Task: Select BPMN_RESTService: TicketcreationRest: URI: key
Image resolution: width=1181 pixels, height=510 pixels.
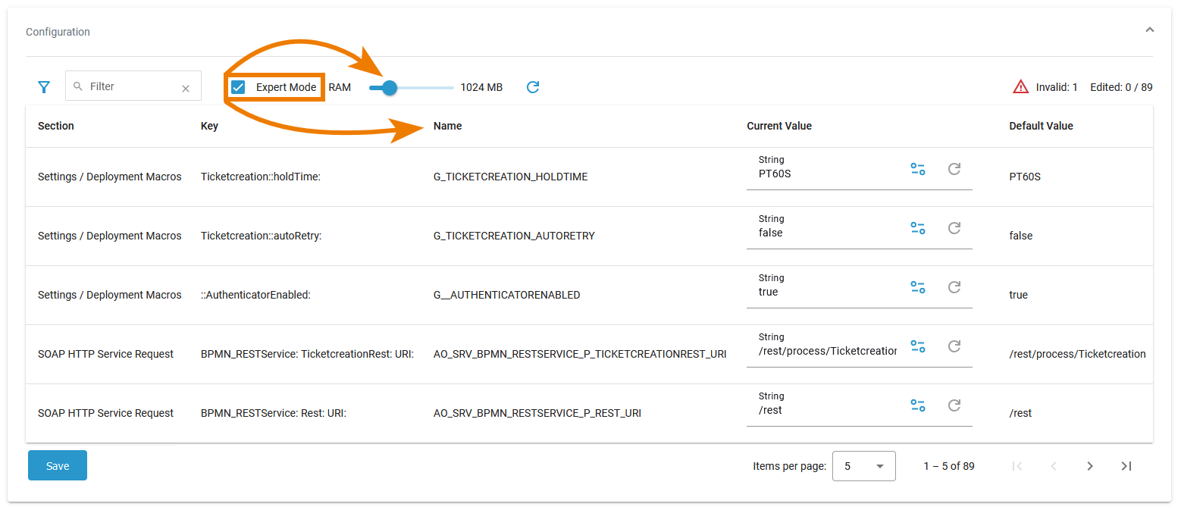Action: (x=307, y=354)
